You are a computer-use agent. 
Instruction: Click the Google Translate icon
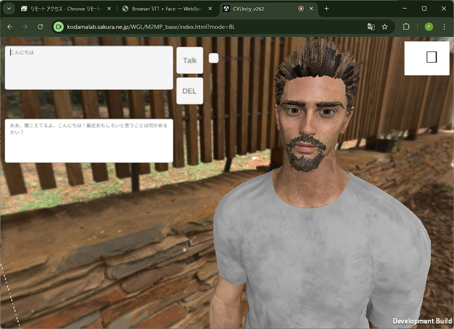371,27
